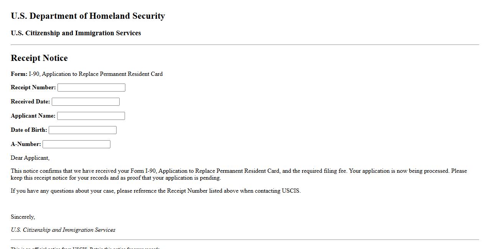
Task: Click the Receipt Notice heading
Action: (x=39, y=58)
